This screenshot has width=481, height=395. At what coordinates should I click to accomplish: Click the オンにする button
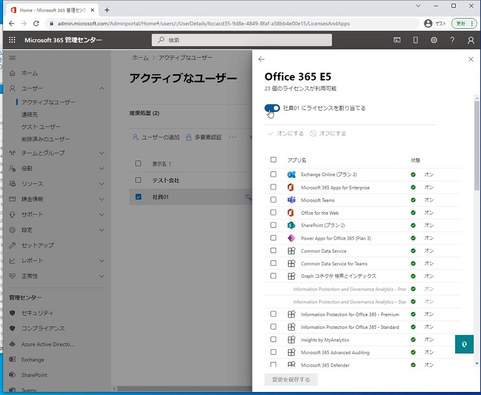coord(286,133)
